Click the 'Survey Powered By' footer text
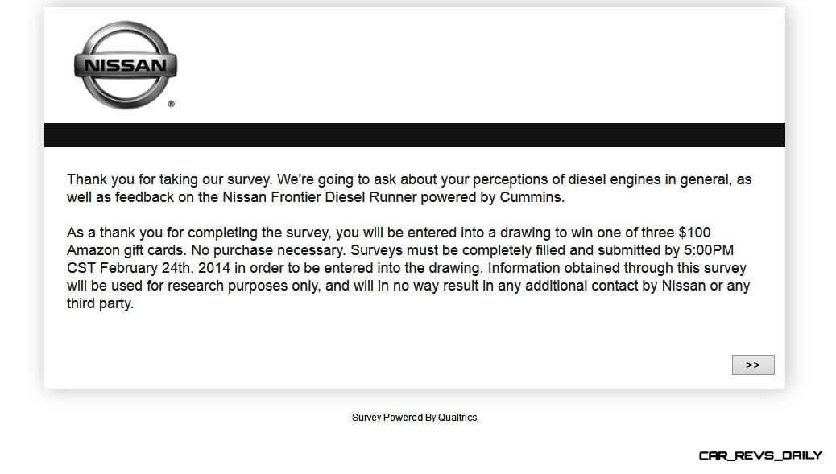The image size is (836, 474). [x=394, y=418]
